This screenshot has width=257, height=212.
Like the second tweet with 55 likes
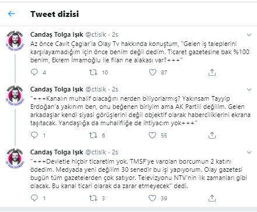point(152,135)
